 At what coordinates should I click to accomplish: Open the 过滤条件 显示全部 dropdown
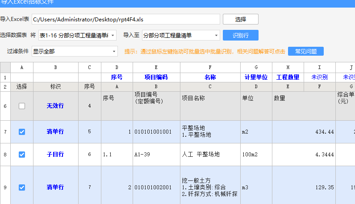(x=75, y=51)
